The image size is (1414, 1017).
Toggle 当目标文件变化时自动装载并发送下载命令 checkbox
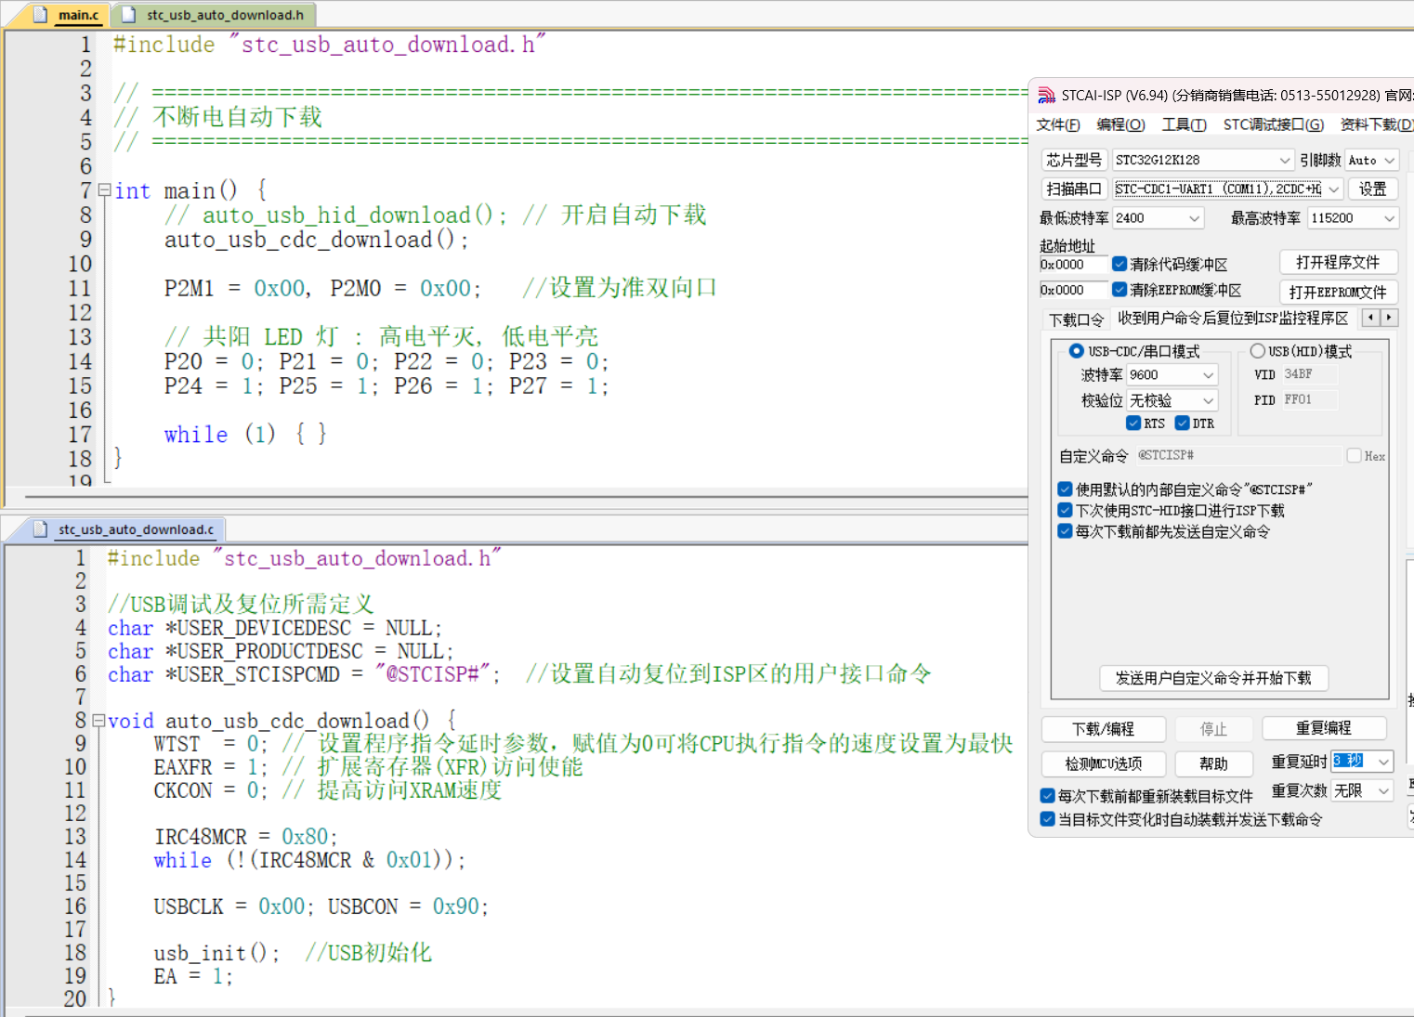[1048, 819]
